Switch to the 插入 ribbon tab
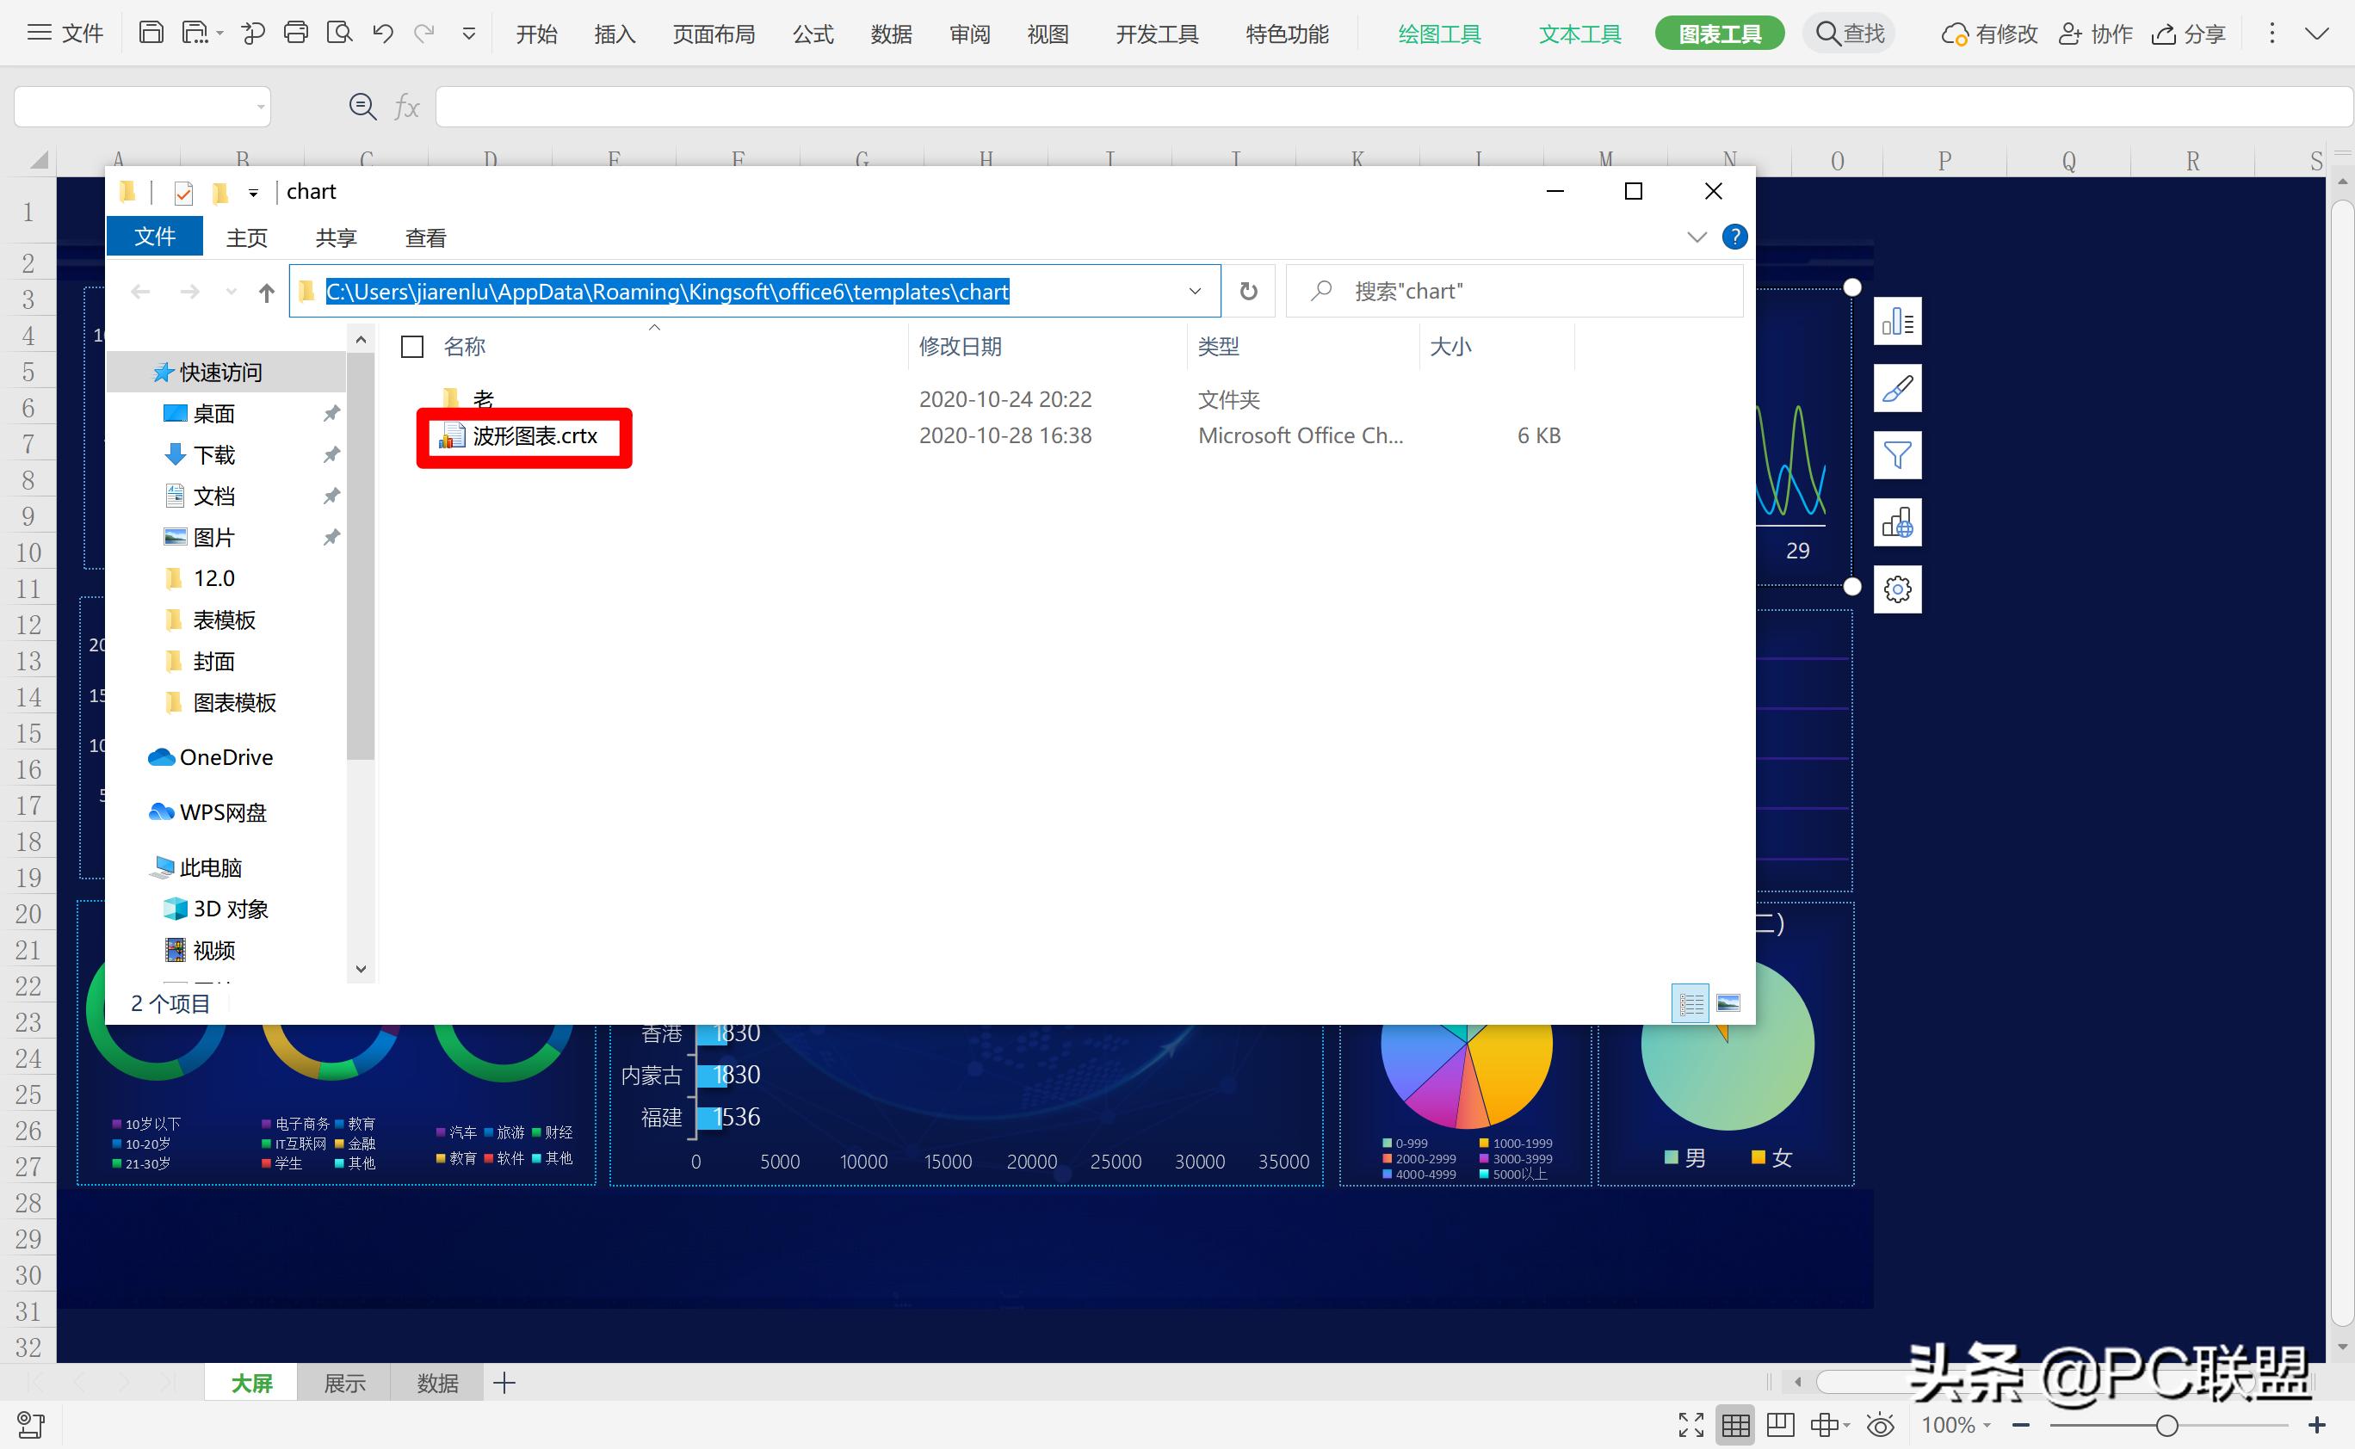This screenshot has width=2355, height=1449. [615, 33]
